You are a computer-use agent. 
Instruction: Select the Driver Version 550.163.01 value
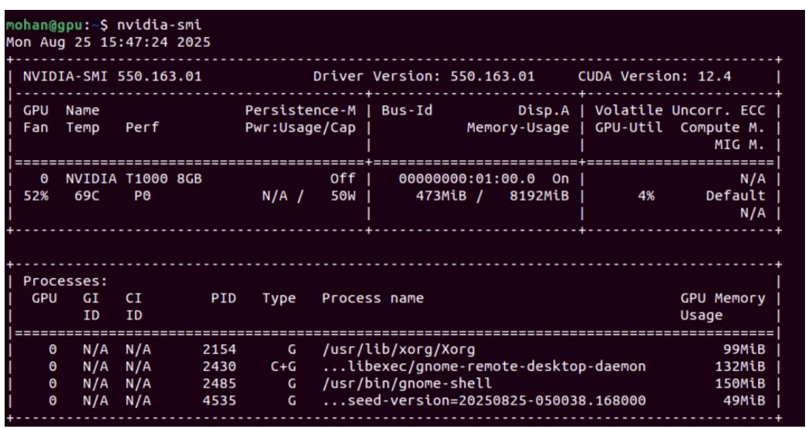pos(492,76)
